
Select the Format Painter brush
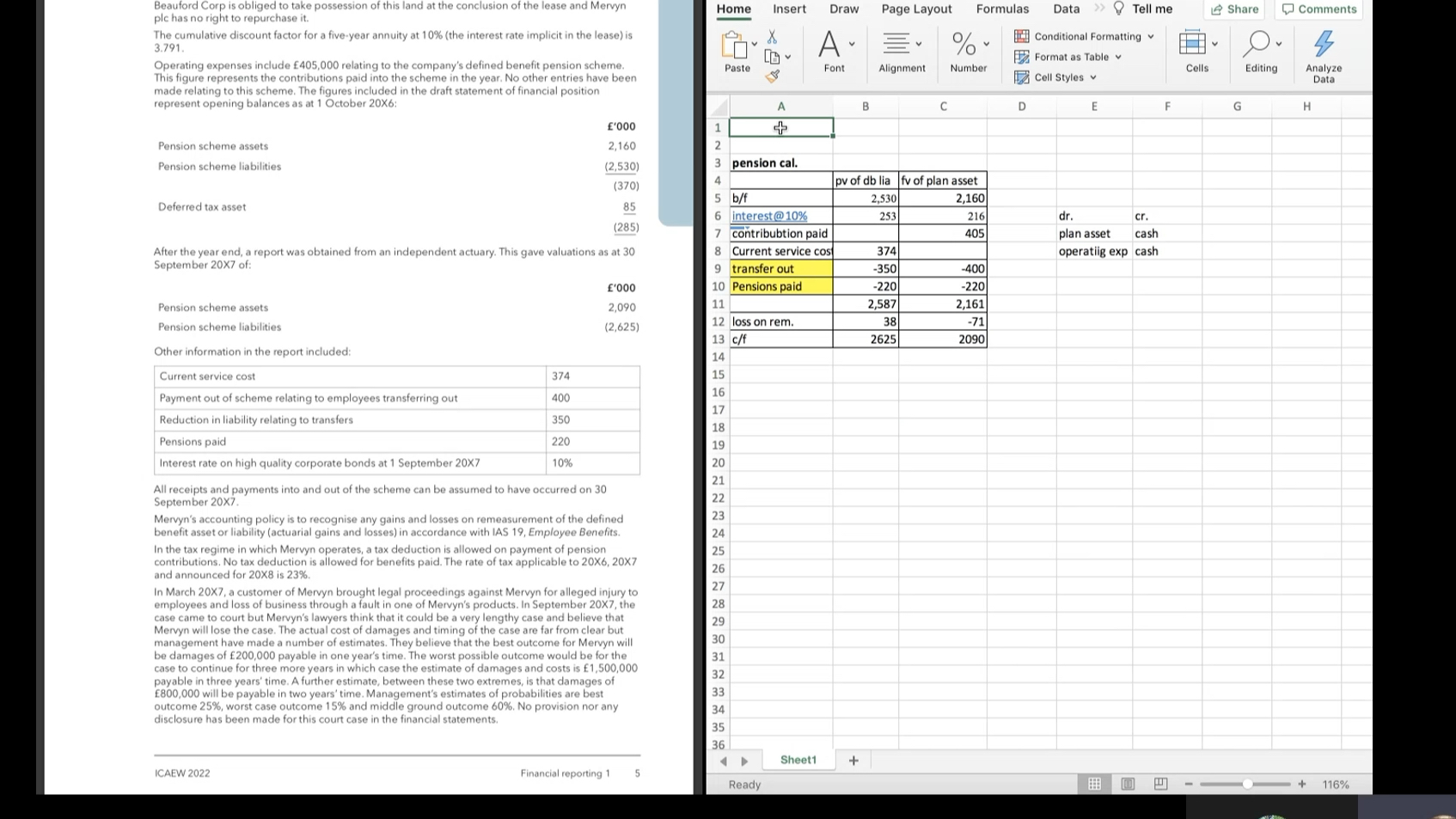click(772, 76)
